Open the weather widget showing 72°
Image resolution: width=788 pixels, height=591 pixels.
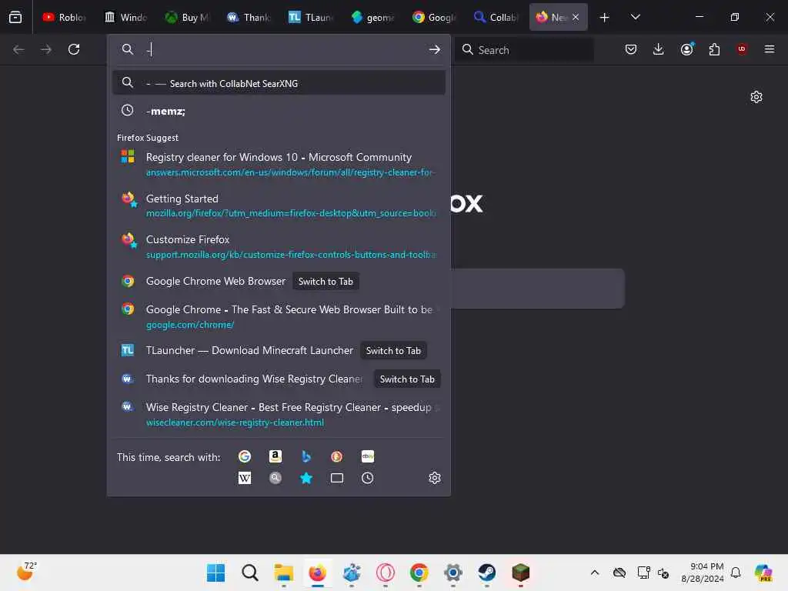pos(26,572)
